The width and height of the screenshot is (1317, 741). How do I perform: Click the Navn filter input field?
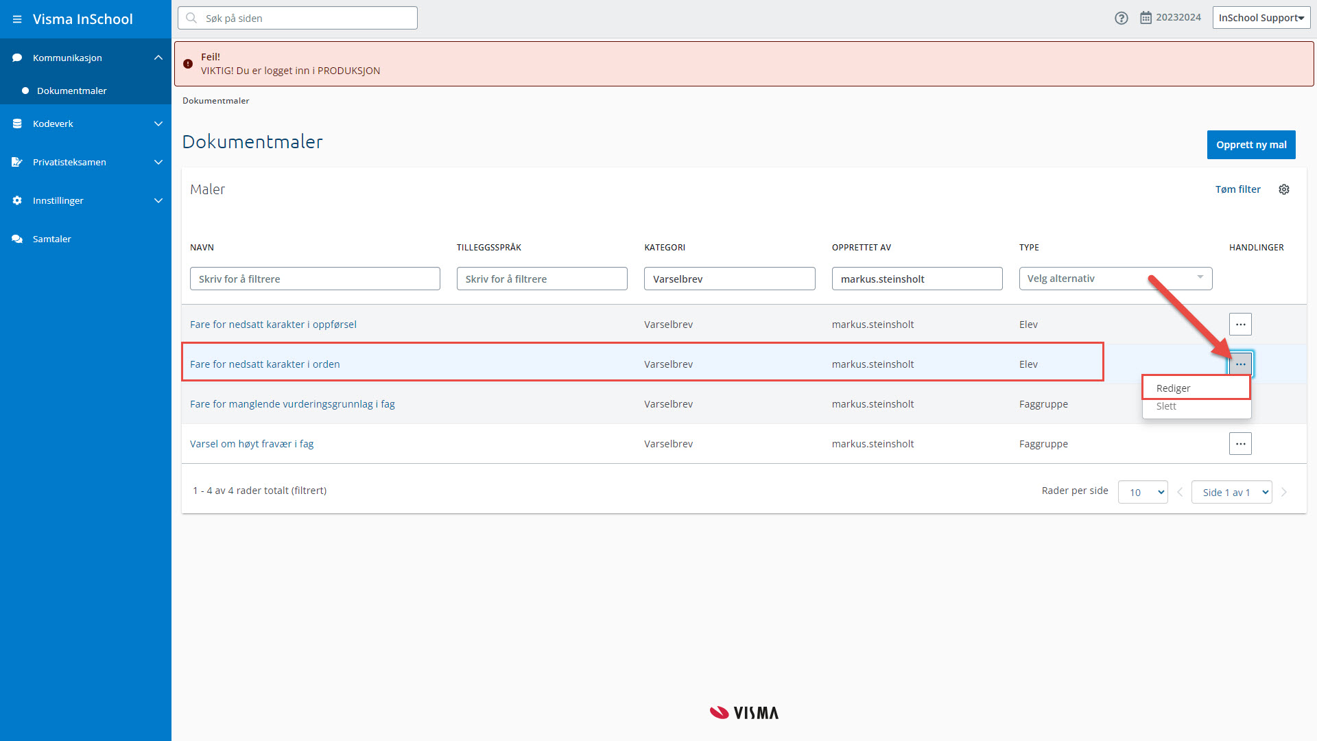click(x=315, y=279)
